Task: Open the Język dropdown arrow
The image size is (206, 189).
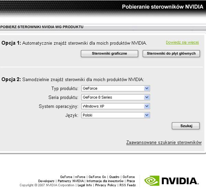Action: 147,115
